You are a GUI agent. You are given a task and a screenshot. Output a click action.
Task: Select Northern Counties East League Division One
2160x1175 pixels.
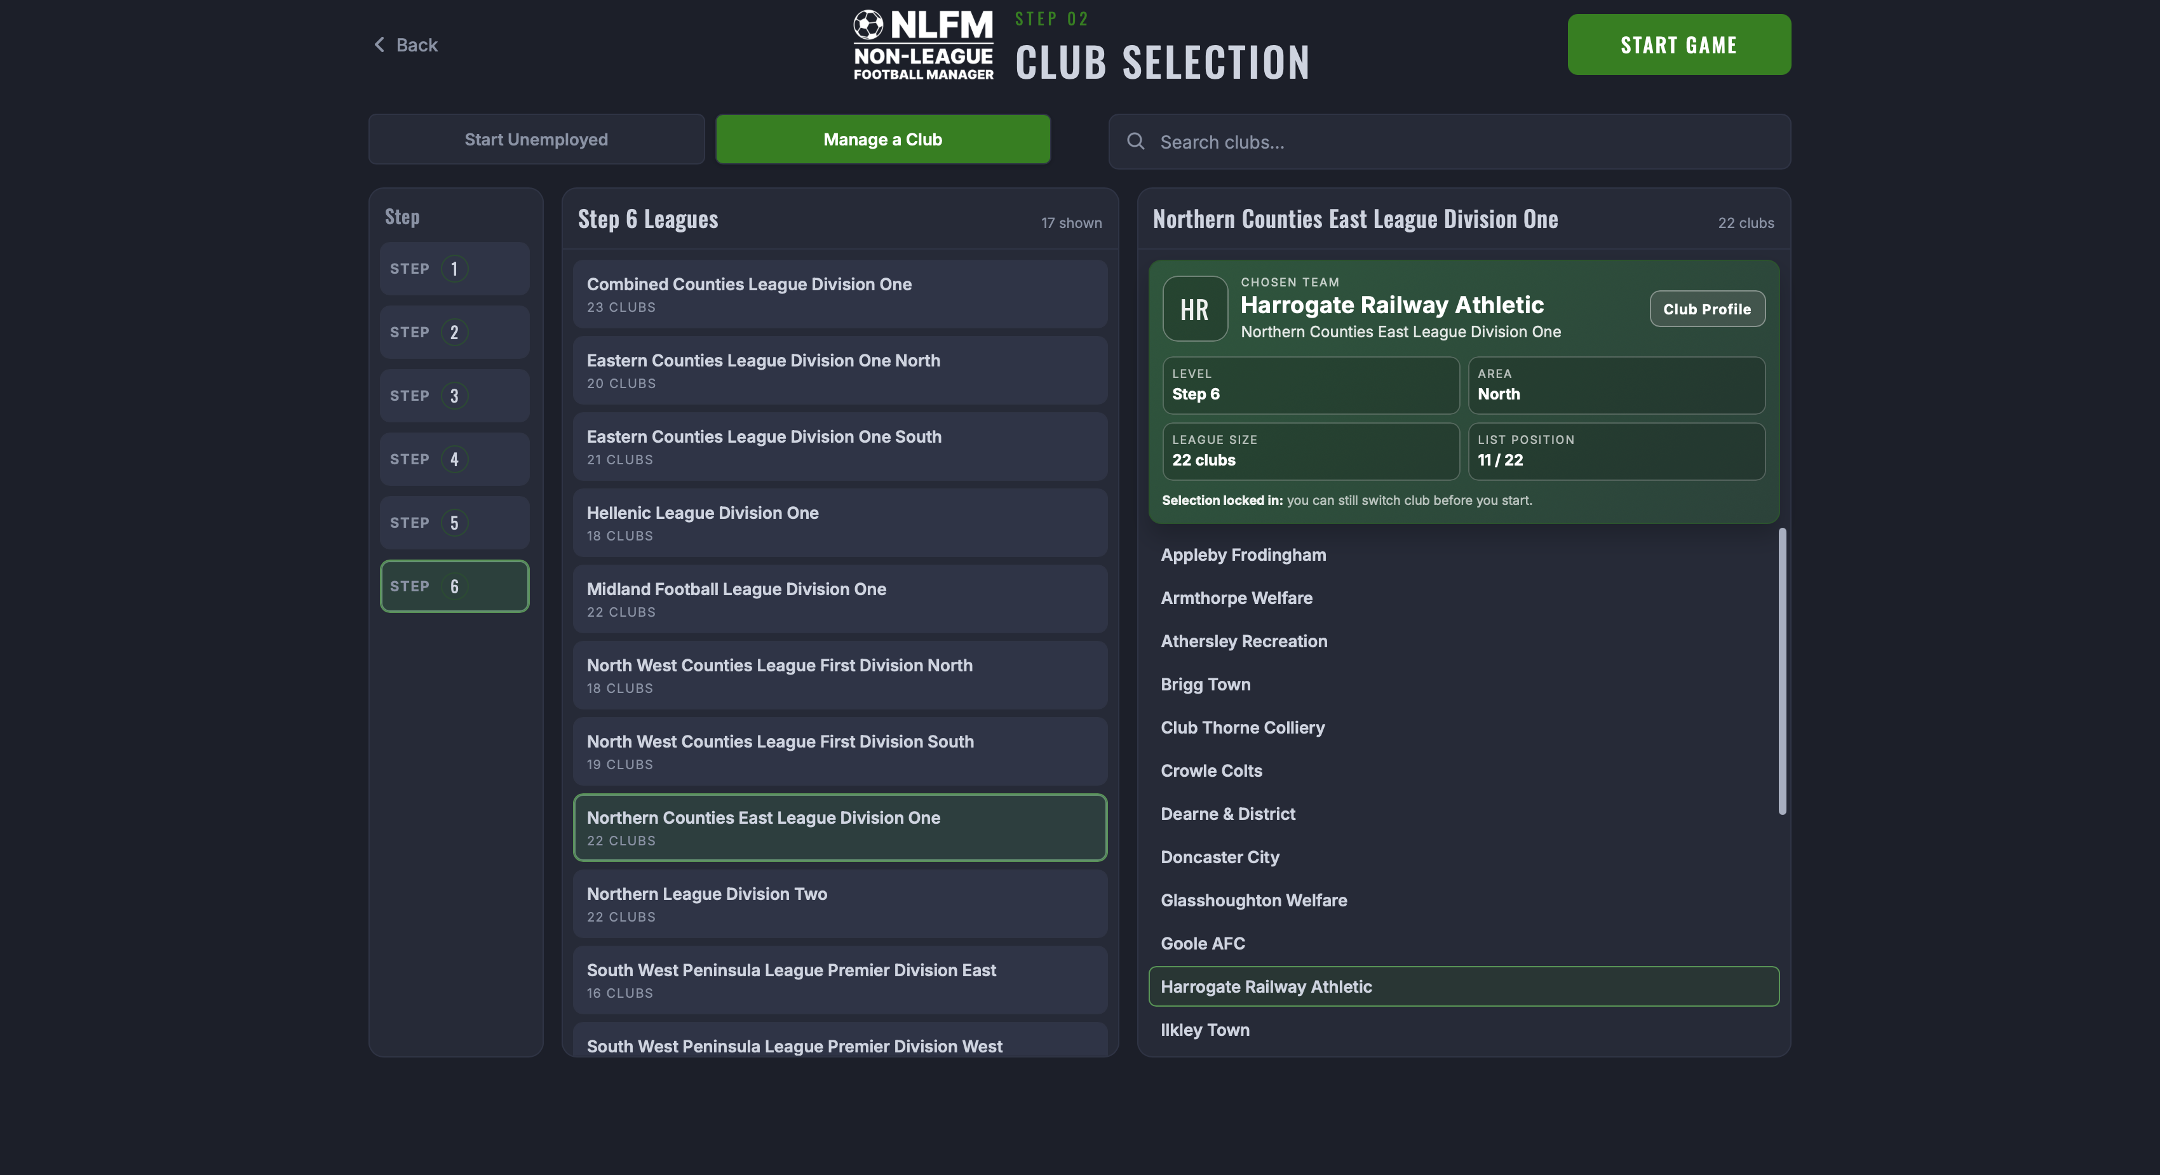click(x=839, y=827)
